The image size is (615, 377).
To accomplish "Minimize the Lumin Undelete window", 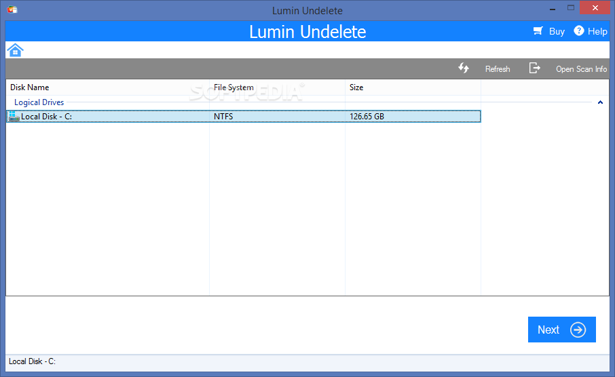I will pyautogui.click(x=553, y=8).
